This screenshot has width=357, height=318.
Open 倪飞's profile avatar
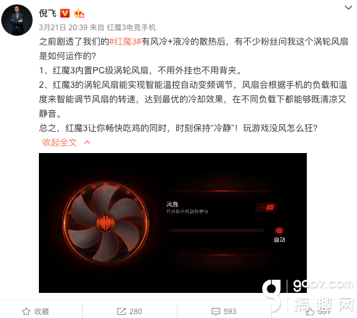pos(17,20)
